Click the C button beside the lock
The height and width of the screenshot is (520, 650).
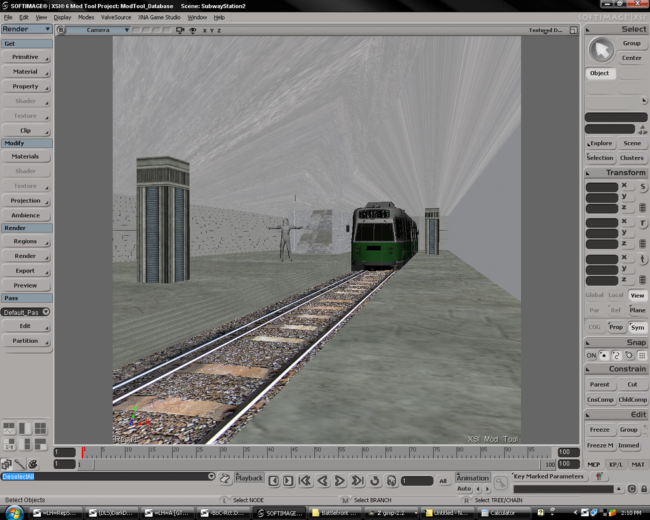[x=632, y=489]
